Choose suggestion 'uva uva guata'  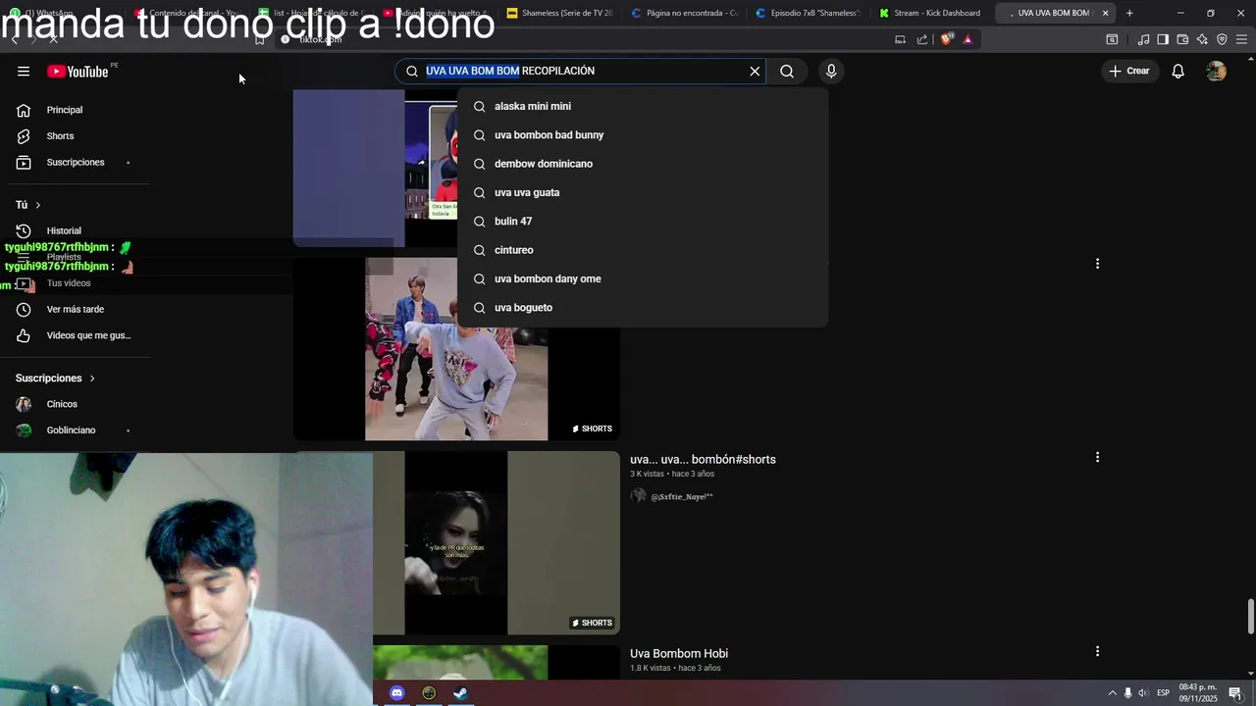tap(643, 192)
